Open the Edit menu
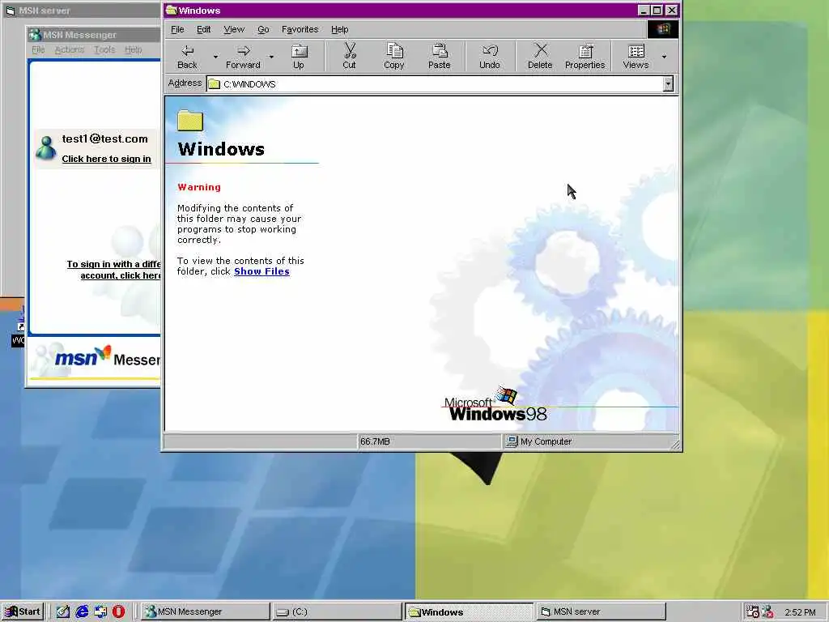Viewport: 829px width, 622px height. [203, 30]
